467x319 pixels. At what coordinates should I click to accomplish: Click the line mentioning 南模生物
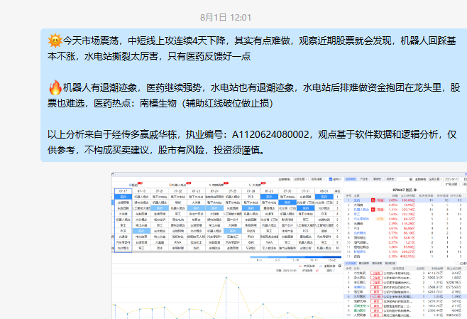tap(160, 104)
